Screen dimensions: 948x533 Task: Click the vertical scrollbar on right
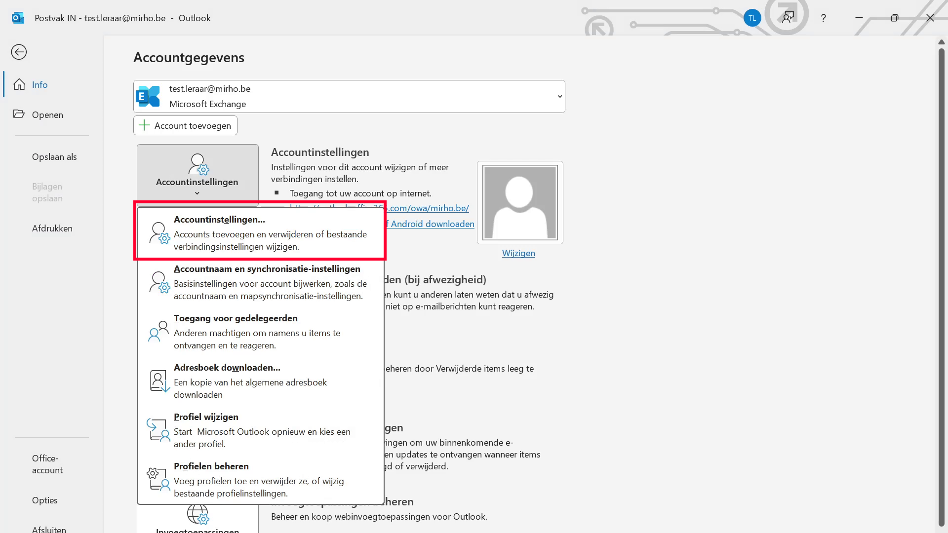tap(941, 286)
